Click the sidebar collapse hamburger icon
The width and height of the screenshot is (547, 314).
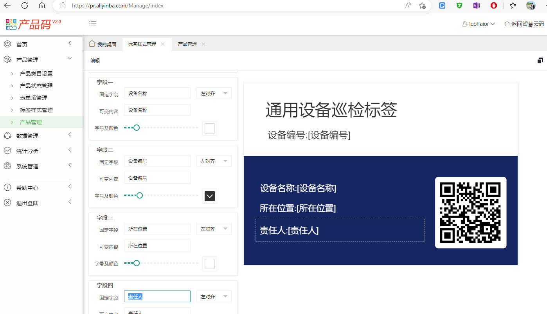click(x=93, y=23)
